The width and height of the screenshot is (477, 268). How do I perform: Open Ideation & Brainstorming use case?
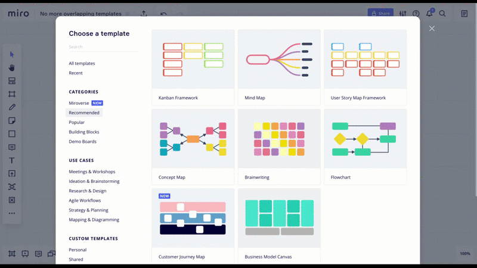click(x=94, y=181)
